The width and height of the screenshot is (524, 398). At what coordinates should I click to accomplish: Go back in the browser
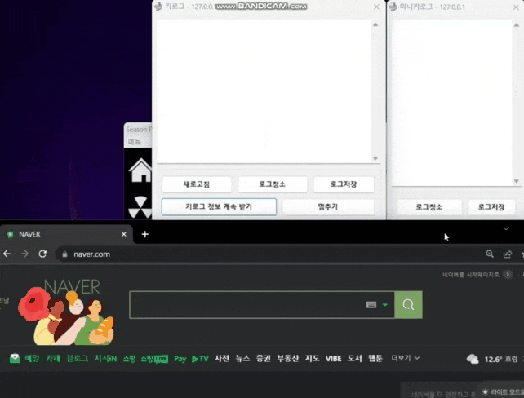click(x=7, y=254)
